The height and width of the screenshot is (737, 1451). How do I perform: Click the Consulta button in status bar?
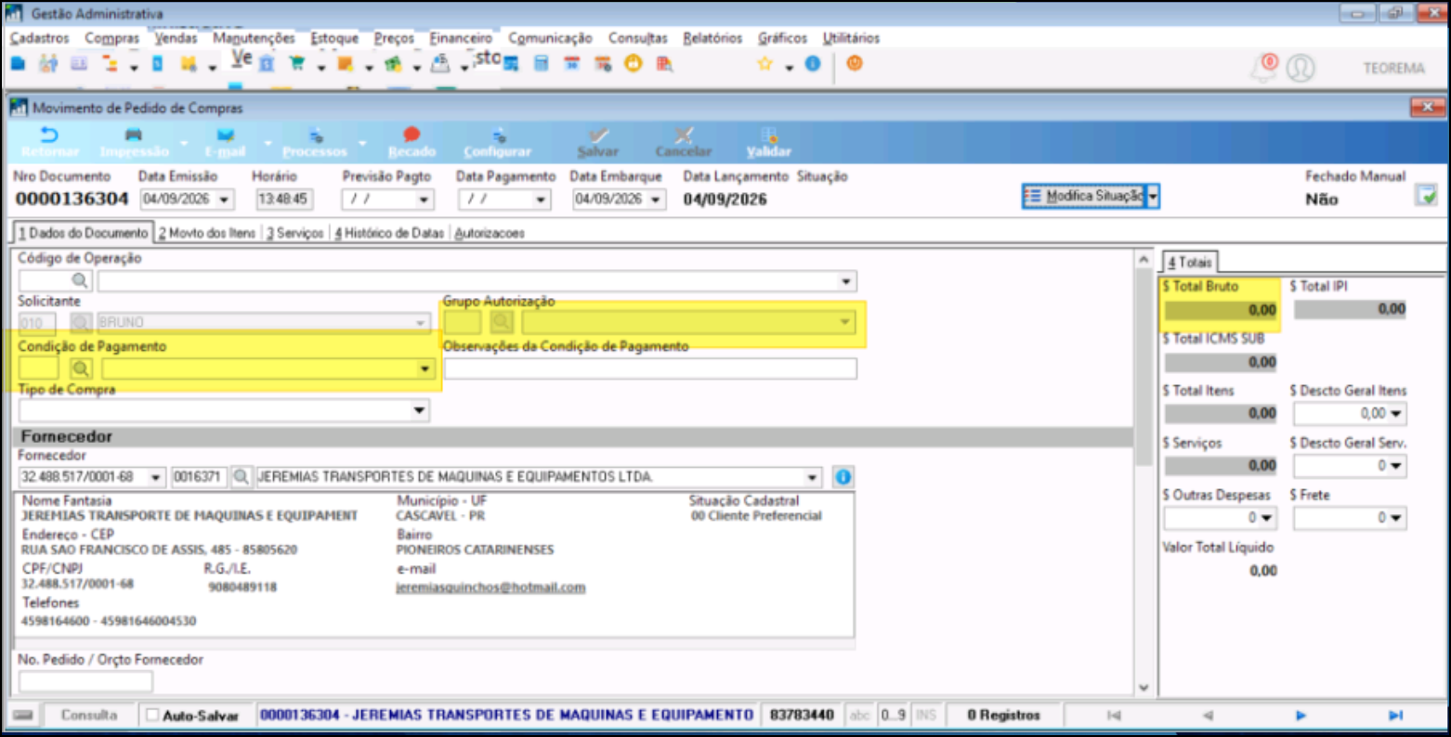[89, 716]
